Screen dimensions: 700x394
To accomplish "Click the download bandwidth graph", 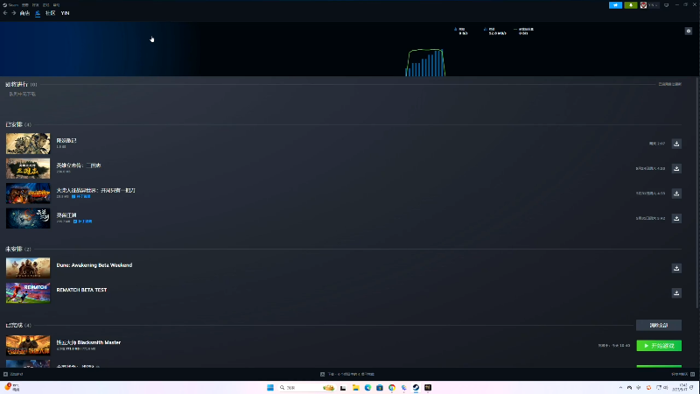I will pyautogui.click(x=425, y=62).
